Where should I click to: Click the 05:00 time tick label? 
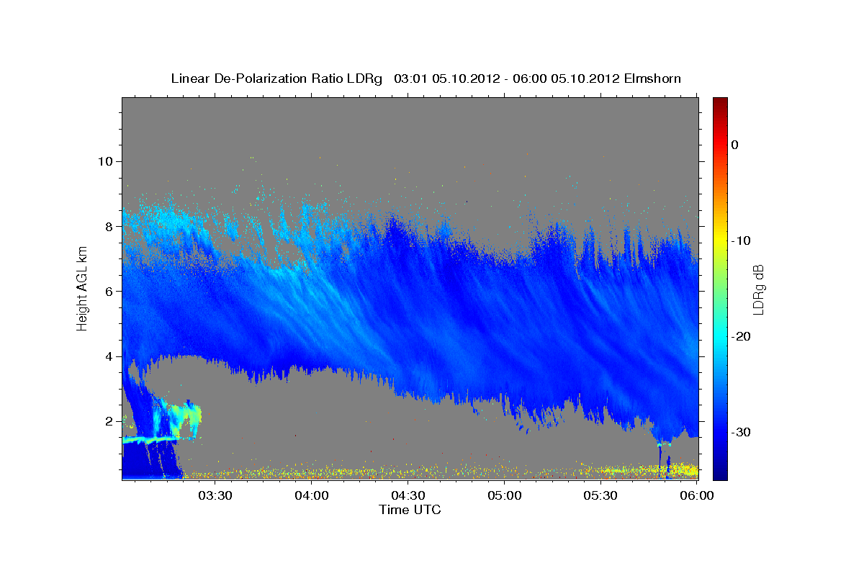pyautogui.click(x=505, y=496)
